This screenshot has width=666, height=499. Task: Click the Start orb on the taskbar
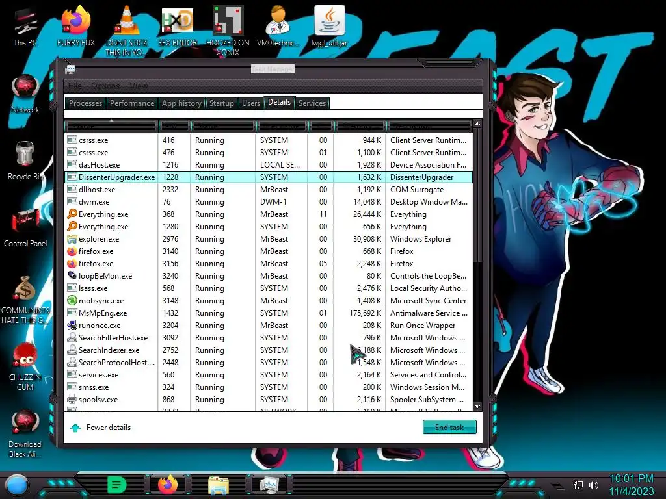[x=16, y=485]
